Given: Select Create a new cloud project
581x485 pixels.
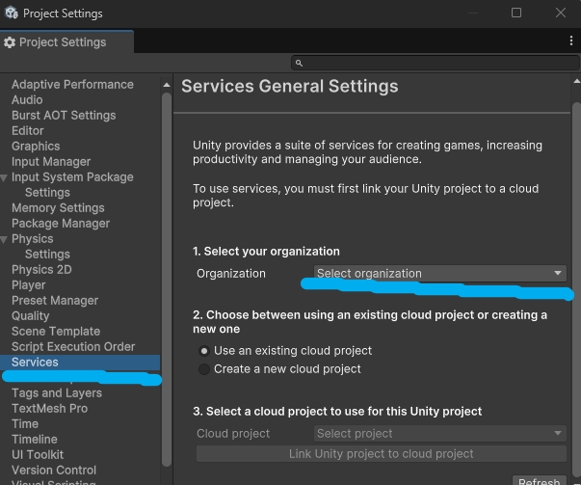Looking at the screenshot, I should 203,369.
